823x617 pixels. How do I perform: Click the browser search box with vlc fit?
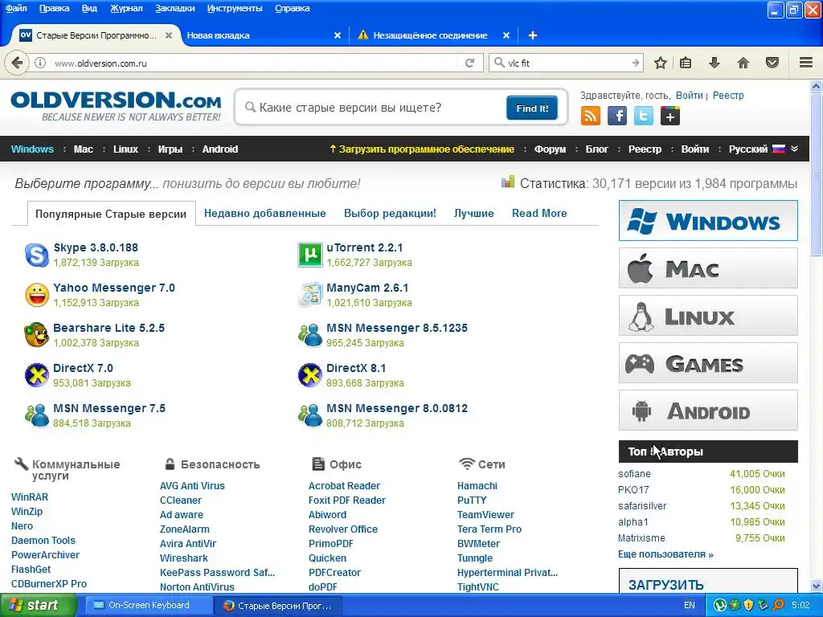(x=567, y=63)
